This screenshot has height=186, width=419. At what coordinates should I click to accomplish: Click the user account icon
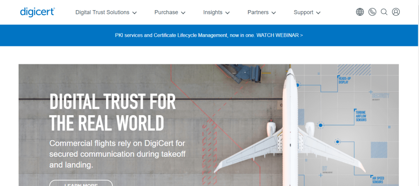[x=396, y=12]
